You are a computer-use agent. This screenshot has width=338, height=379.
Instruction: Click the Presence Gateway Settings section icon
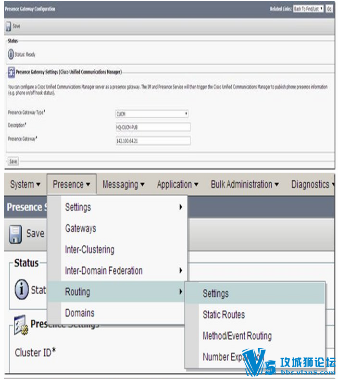pyautogui.click(x=12, y=72)
